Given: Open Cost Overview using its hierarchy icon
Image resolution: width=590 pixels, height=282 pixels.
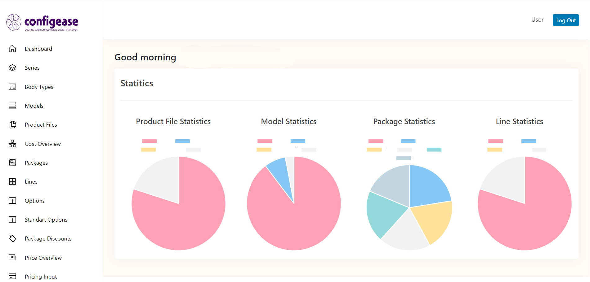Looking at the screenshot, I should point(12,144).
